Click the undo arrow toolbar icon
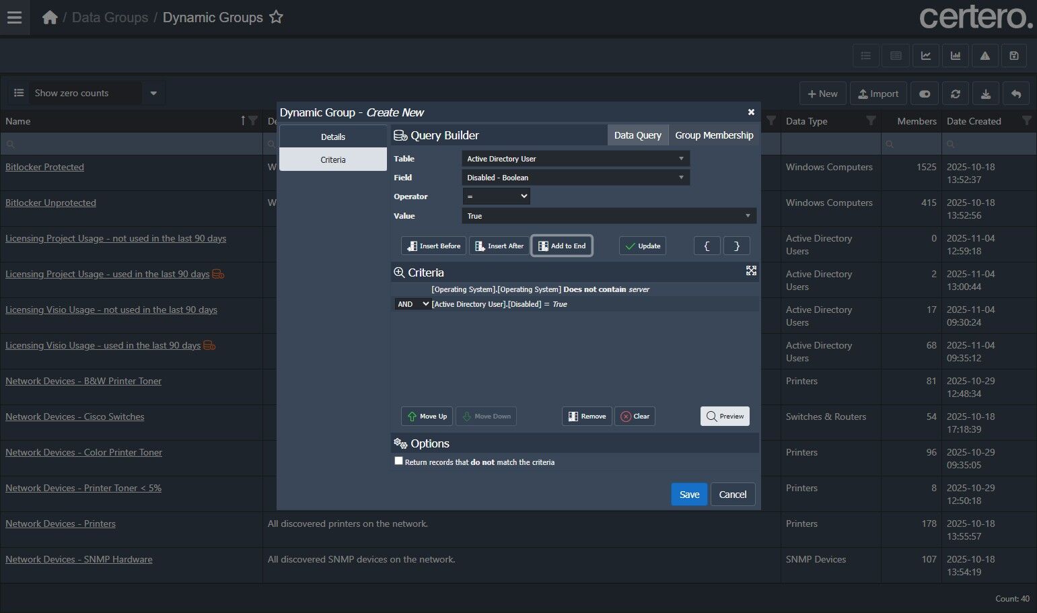 (x=1016, y=94)
